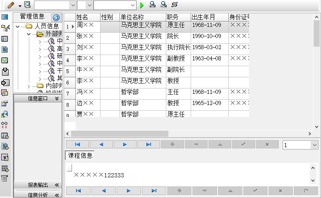This screenshot has width=321, height=198.
Task: Expand the 高 tree child node
Action: coord(40,49)
